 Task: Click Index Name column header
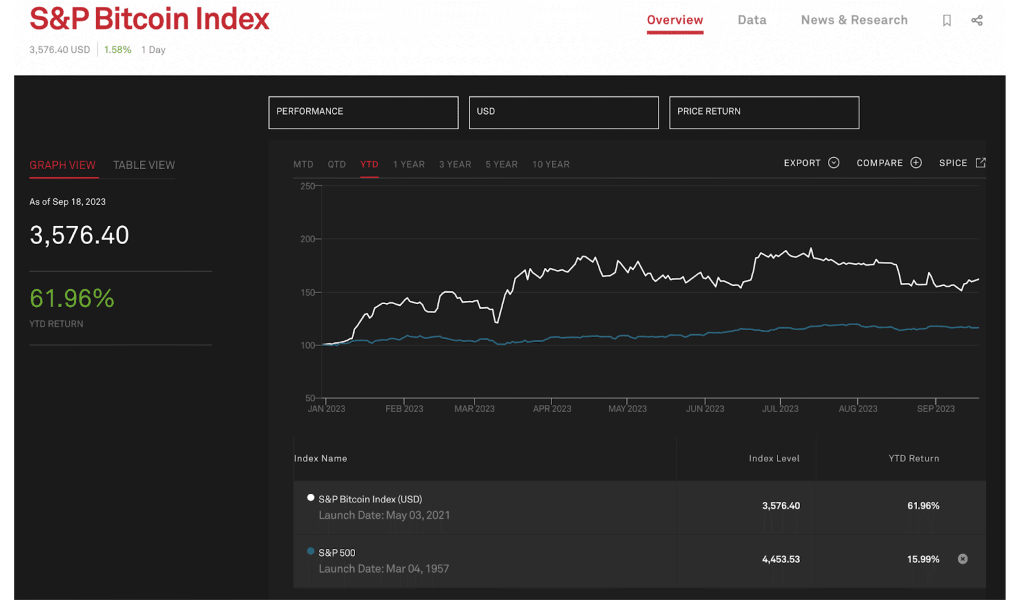(320, 458)
